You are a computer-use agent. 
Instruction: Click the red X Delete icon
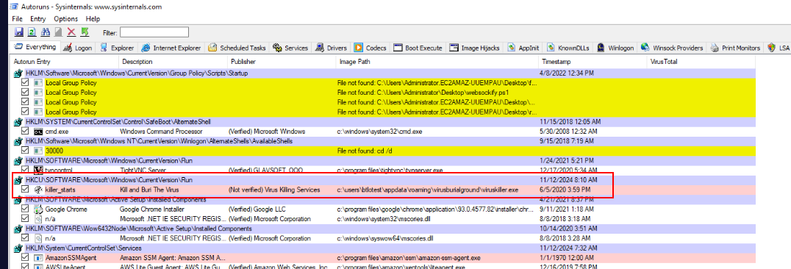point(71,32)
